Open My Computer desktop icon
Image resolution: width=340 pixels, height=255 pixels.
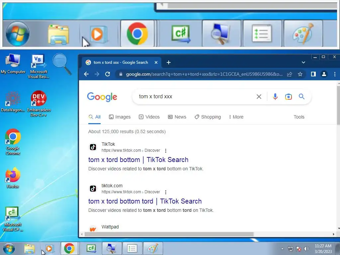coord(13,64)
